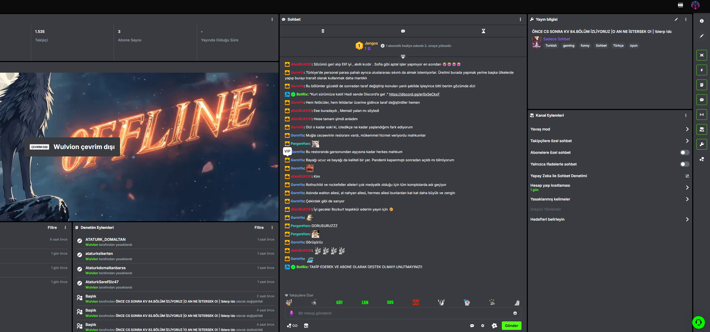The image size is (710, 332).
Task: Toggle Abonelere özel sohbet switch
Action: click(685, 152)
